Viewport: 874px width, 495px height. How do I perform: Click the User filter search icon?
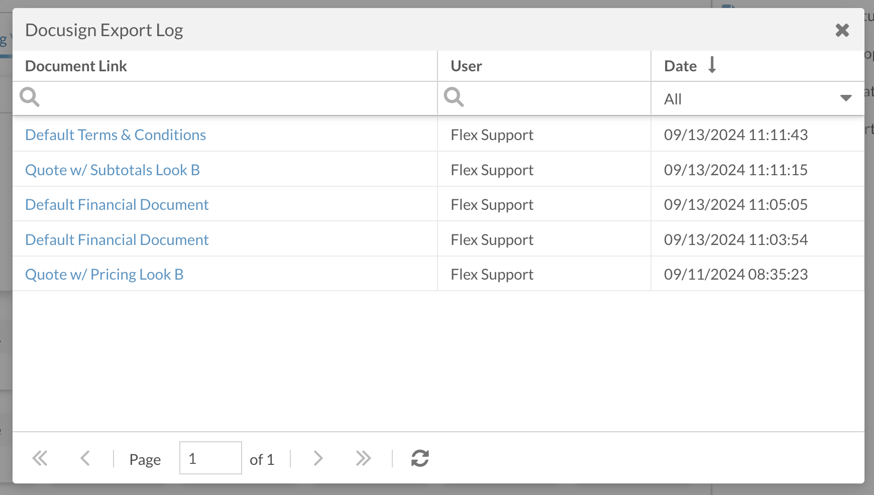[x=454, y=97]
